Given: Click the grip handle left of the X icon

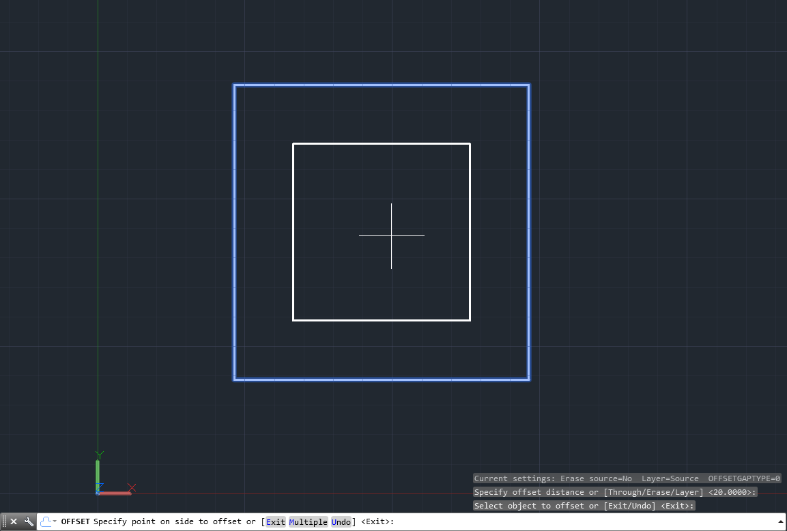Looking at the screenshot, I should point(4,521).
